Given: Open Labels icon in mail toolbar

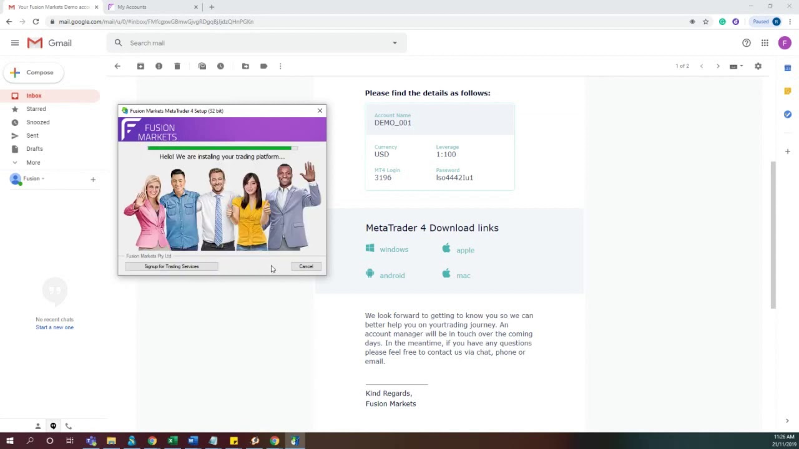Looking at the screenshot, I should (263, 66).
